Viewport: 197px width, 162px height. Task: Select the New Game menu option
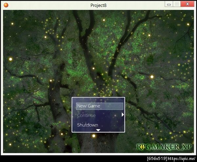[99, 106]
